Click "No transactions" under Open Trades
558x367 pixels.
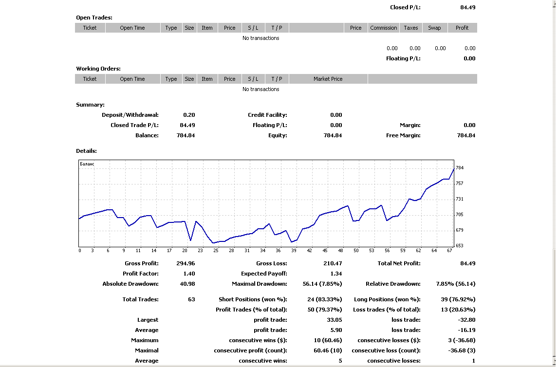261,38
